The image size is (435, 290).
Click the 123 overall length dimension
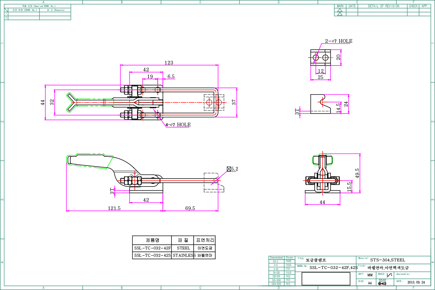(x=169, y=63)
